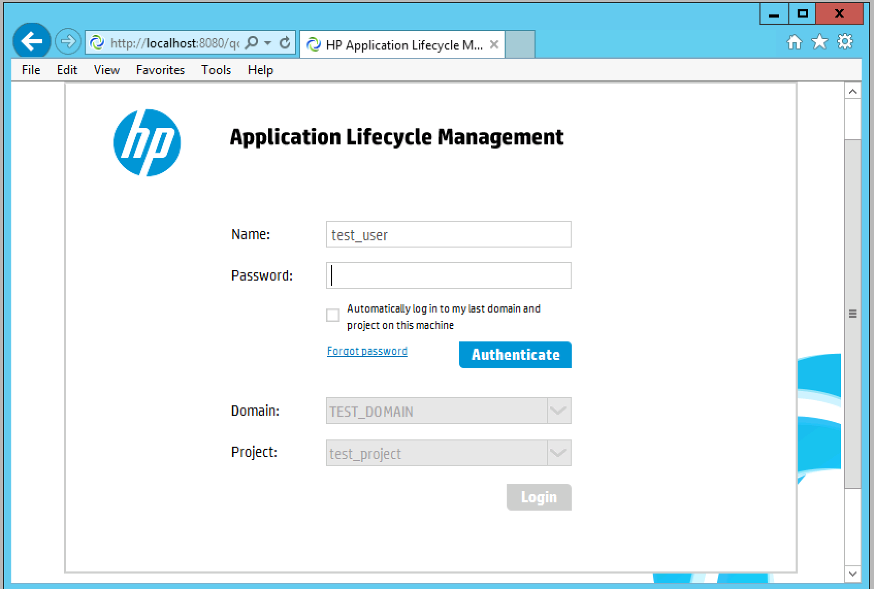Click the scrollbar down arrow
Screen dimensions: 874x589
(852, 574)
